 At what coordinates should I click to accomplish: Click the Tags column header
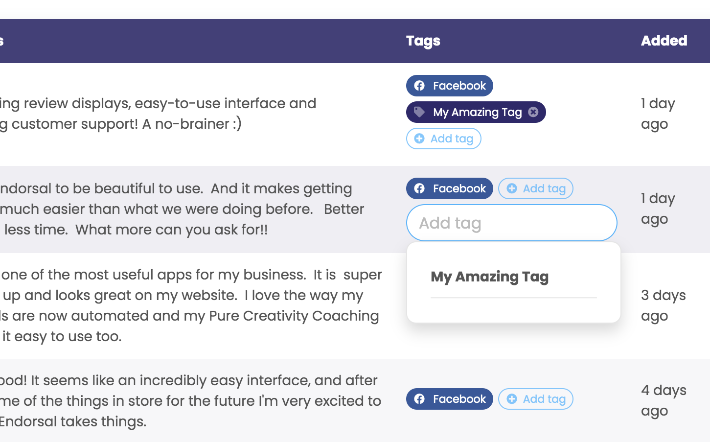pos(423,41)
